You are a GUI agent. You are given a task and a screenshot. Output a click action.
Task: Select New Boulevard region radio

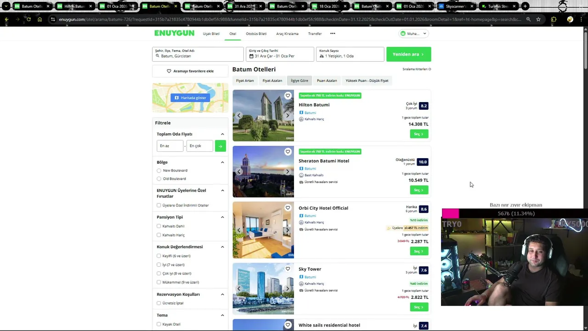pyautogui.click(x=159, y=171)
